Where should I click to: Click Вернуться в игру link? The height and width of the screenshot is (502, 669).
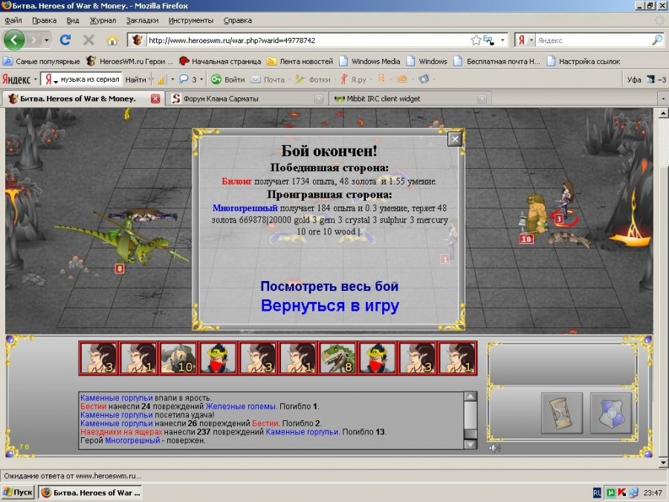coord(330,306)
